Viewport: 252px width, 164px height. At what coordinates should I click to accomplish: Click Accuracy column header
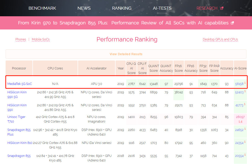pyautogui.click(x=226, y=68)
